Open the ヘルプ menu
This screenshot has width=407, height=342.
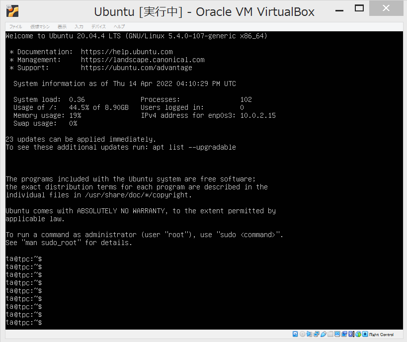tap(119, 26)
